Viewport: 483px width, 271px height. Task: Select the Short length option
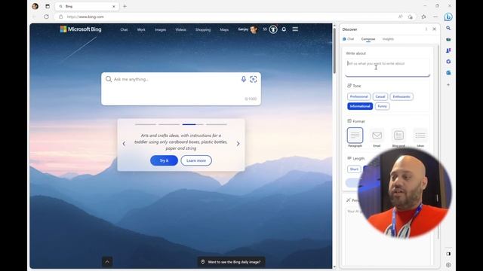pos(354,169)
